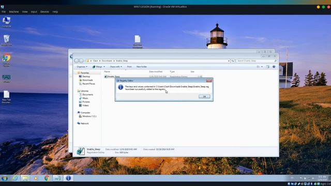Create a New folder from toolbar
Viewport: 331px width, 186px height.
pos(141,67)
